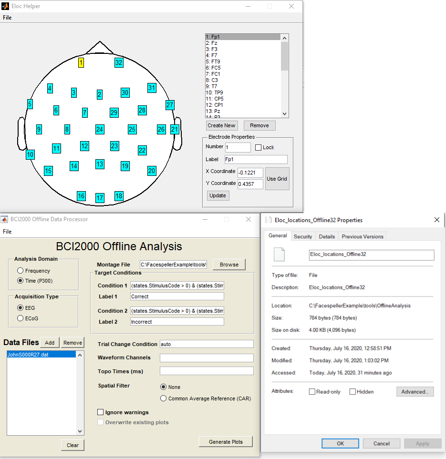446x459 pixels.
Task: Click Update electrode button
Action: pos(218,195)
